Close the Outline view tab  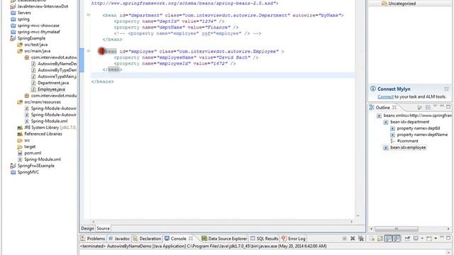pyautogui.click(x=394, y=107)
